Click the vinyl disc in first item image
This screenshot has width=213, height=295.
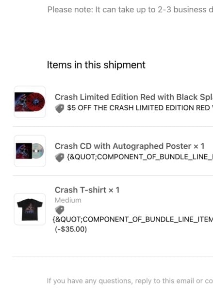[x=37, y=102]
